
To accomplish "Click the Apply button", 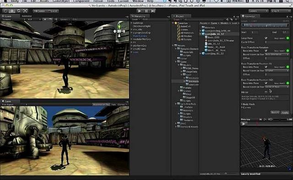I will pyautogui.click(x=285, y=112).
